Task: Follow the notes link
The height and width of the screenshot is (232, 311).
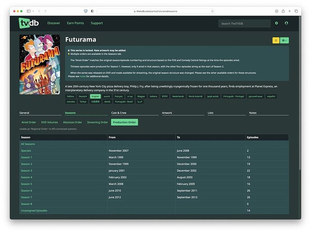Action: coord(82,76)
